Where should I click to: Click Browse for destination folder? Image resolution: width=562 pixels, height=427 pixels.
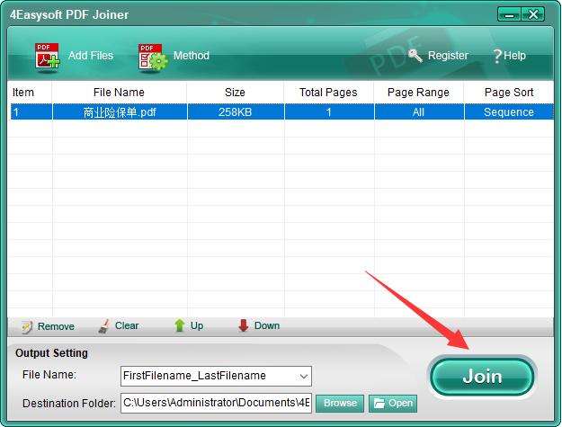[340, 404]
